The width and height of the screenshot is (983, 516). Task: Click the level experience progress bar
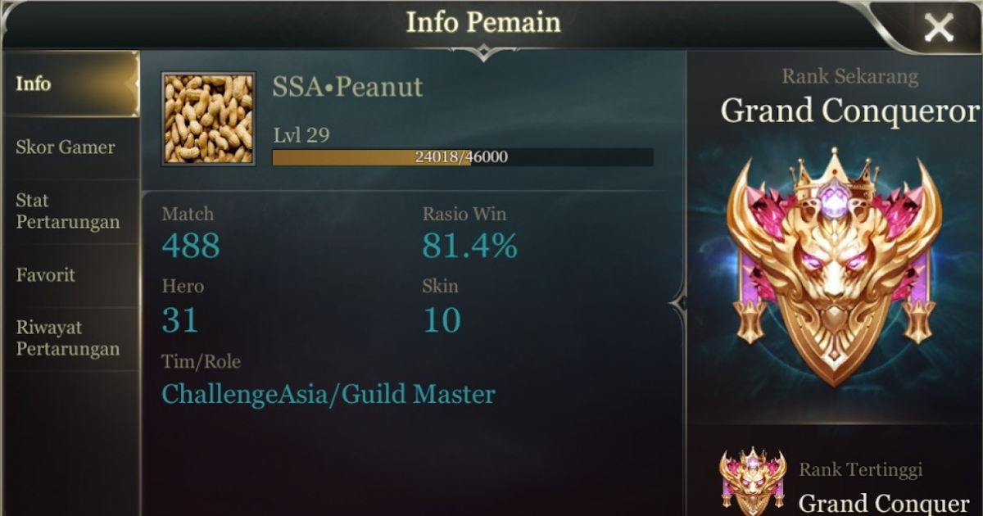(463, 156)
